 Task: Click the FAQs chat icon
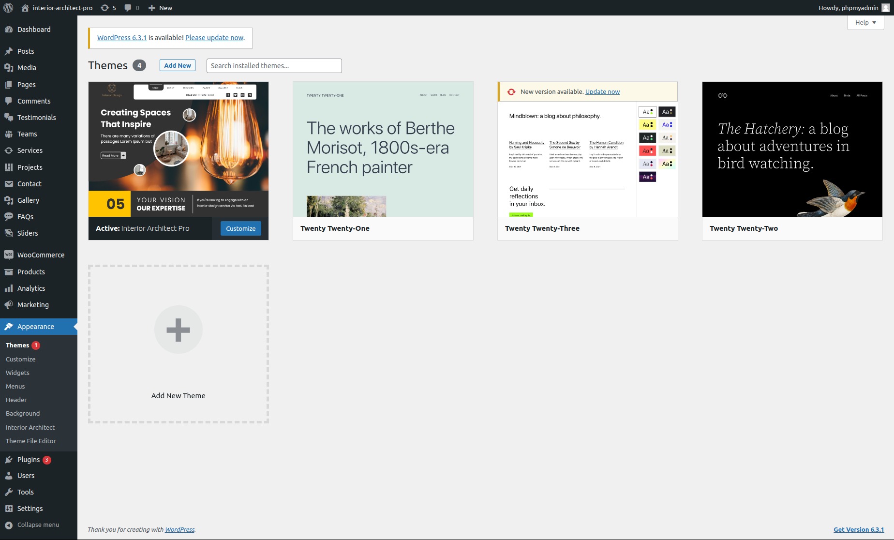click(9, 217)
